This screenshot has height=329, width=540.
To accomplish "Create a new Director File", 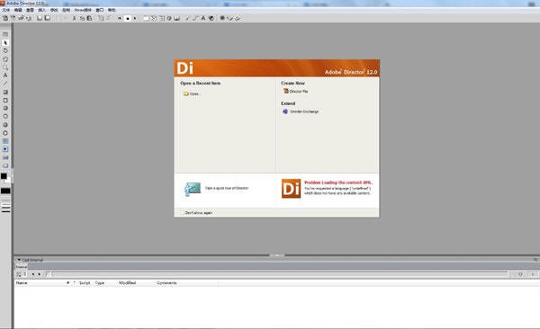I will tap(296, 91).
